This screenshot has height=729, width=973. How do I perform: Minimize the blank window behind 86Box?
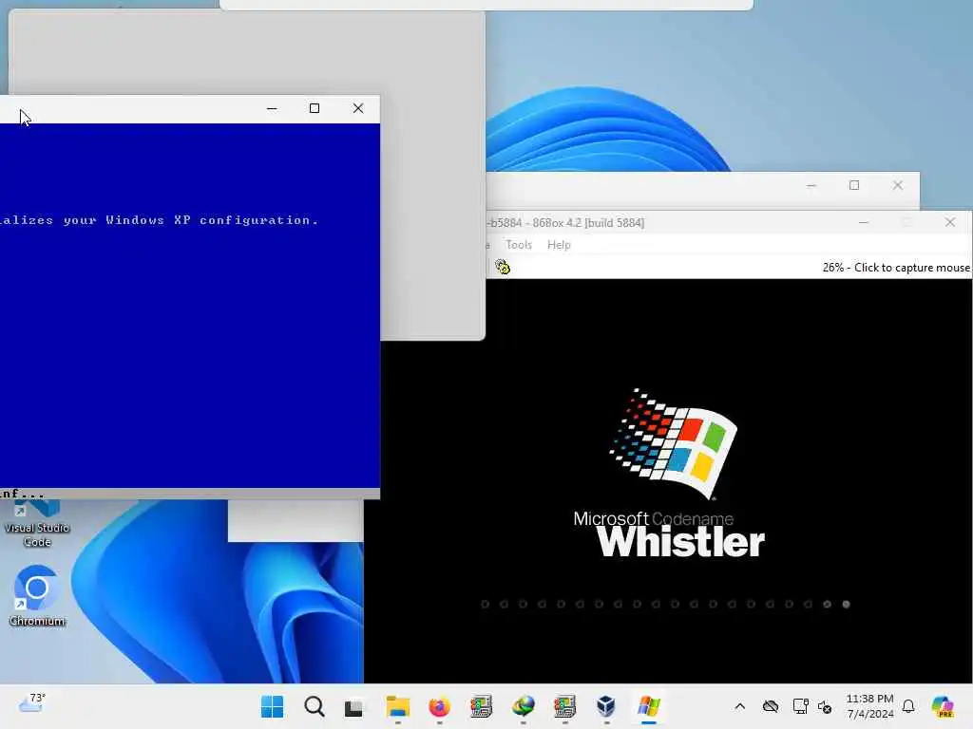point(811,185)
